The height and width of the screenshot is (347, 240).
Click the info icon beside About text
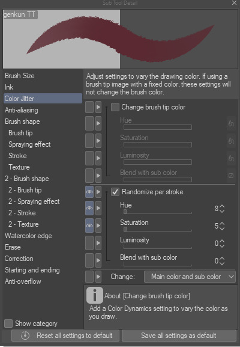tap(94, 295)
